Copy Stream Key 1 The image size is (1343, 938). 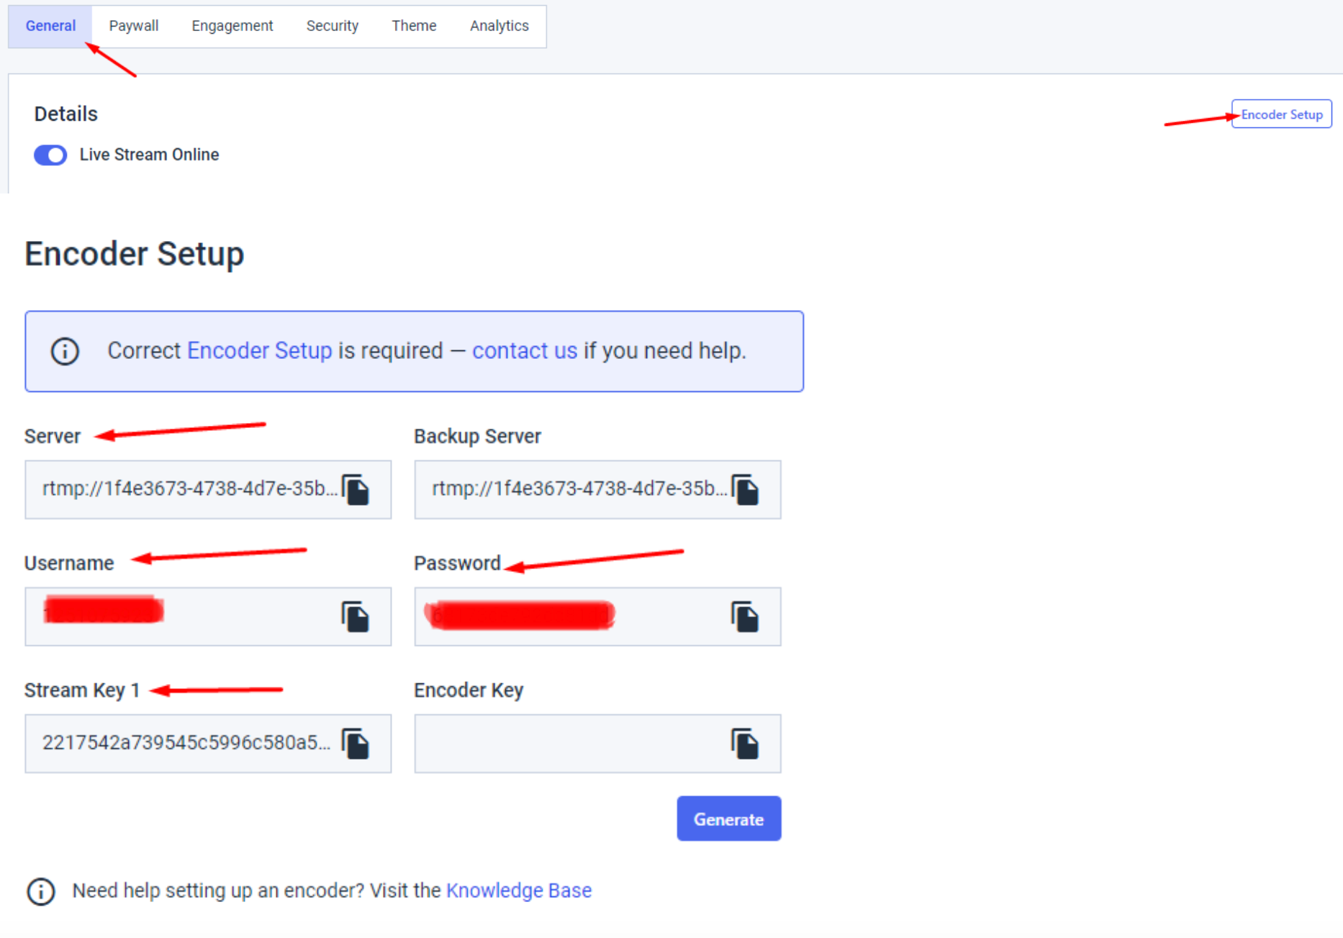point(356,743)
